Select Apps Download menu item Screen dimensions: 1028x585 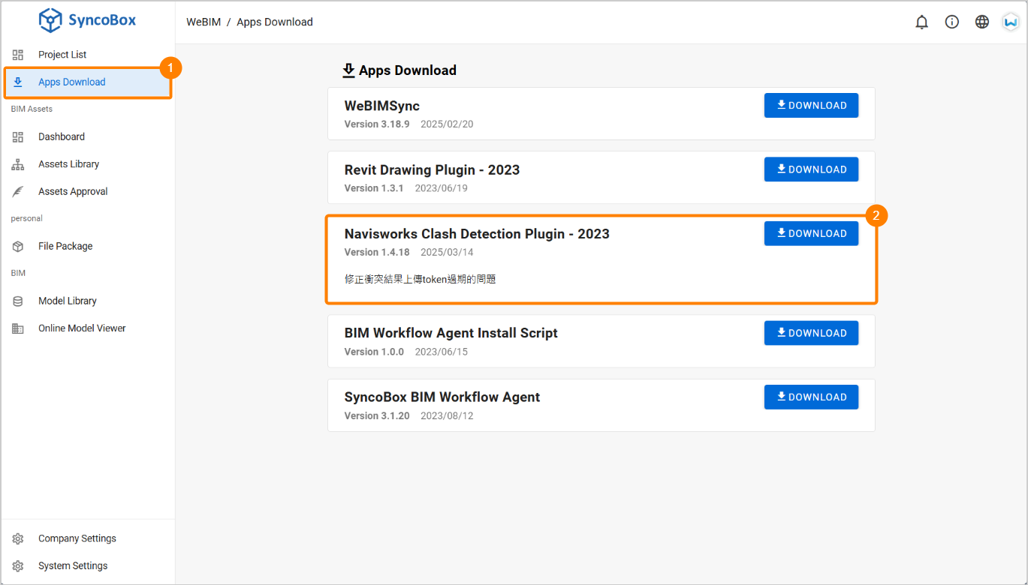pos(88,82)
